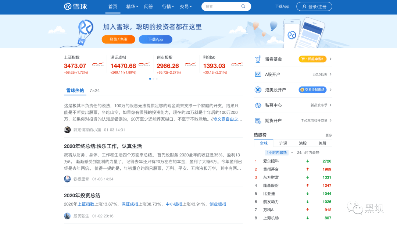Open the 问答 nav item
Image resolution: width=397 pixels, height=226 pixels.
tap(149, 7)
